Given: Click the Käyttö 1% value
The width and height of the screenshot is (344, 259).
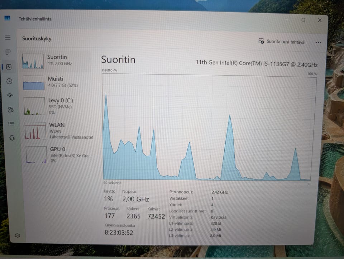Looking at the screenshot, I should click(x=108, y=199).
